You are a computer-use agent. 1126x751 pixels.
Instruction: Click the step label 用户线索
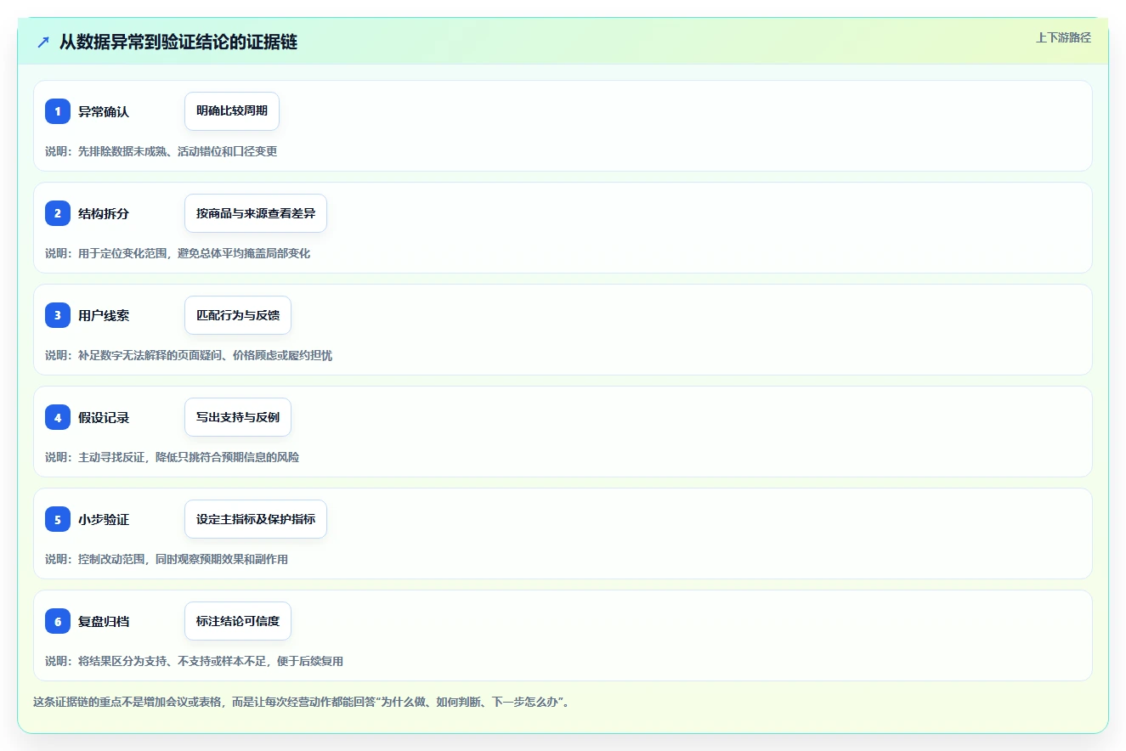click(104, 315)
